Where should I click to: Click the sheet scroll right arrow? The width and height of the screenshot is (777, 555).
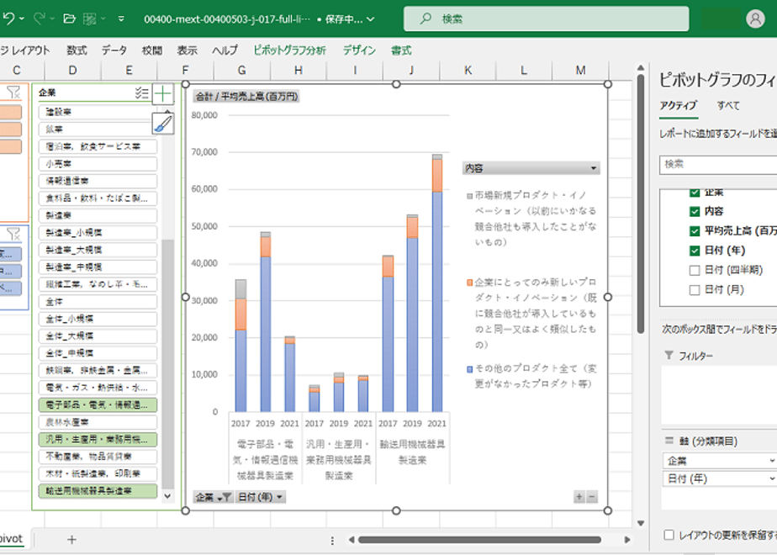point(626,540)
